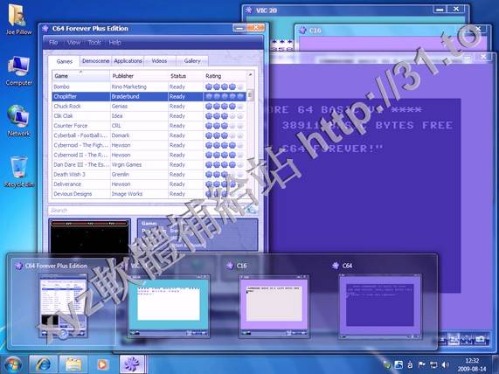Minimize the C64 Forever Plus Edition window
The height and width of the screenshot is (374, 499).
(239, 28)
